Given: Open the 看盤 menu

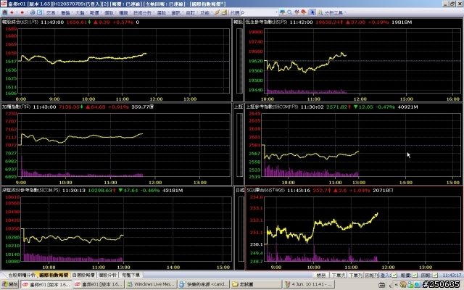Looking at the screenshot, I should click(x=66, y=13).
